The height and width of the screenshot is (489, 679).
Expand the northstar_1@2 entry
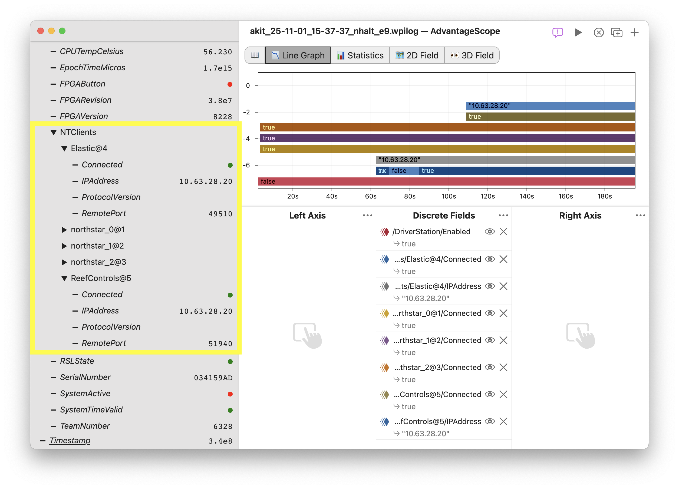(64, 246)
